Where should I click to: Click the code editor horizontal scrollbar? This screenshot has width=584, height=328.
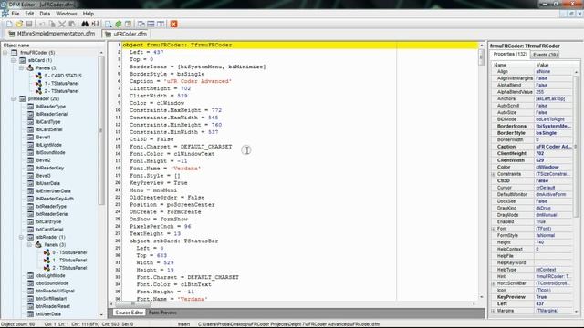click(x=292, y=303)
